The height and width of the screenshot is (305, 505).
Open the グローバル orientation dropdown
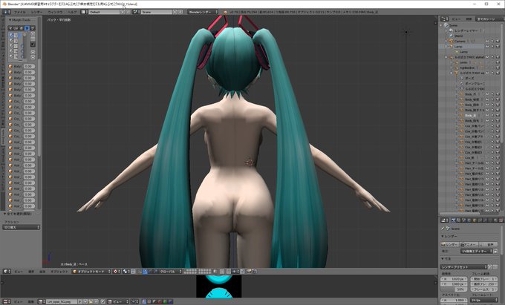pos(170,272)
